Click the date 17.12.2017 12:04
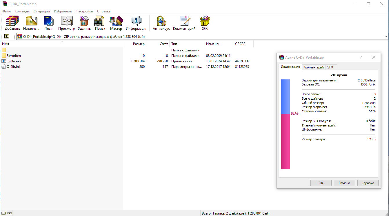Screen dimensions: 389x216 (x=218, y=67)
